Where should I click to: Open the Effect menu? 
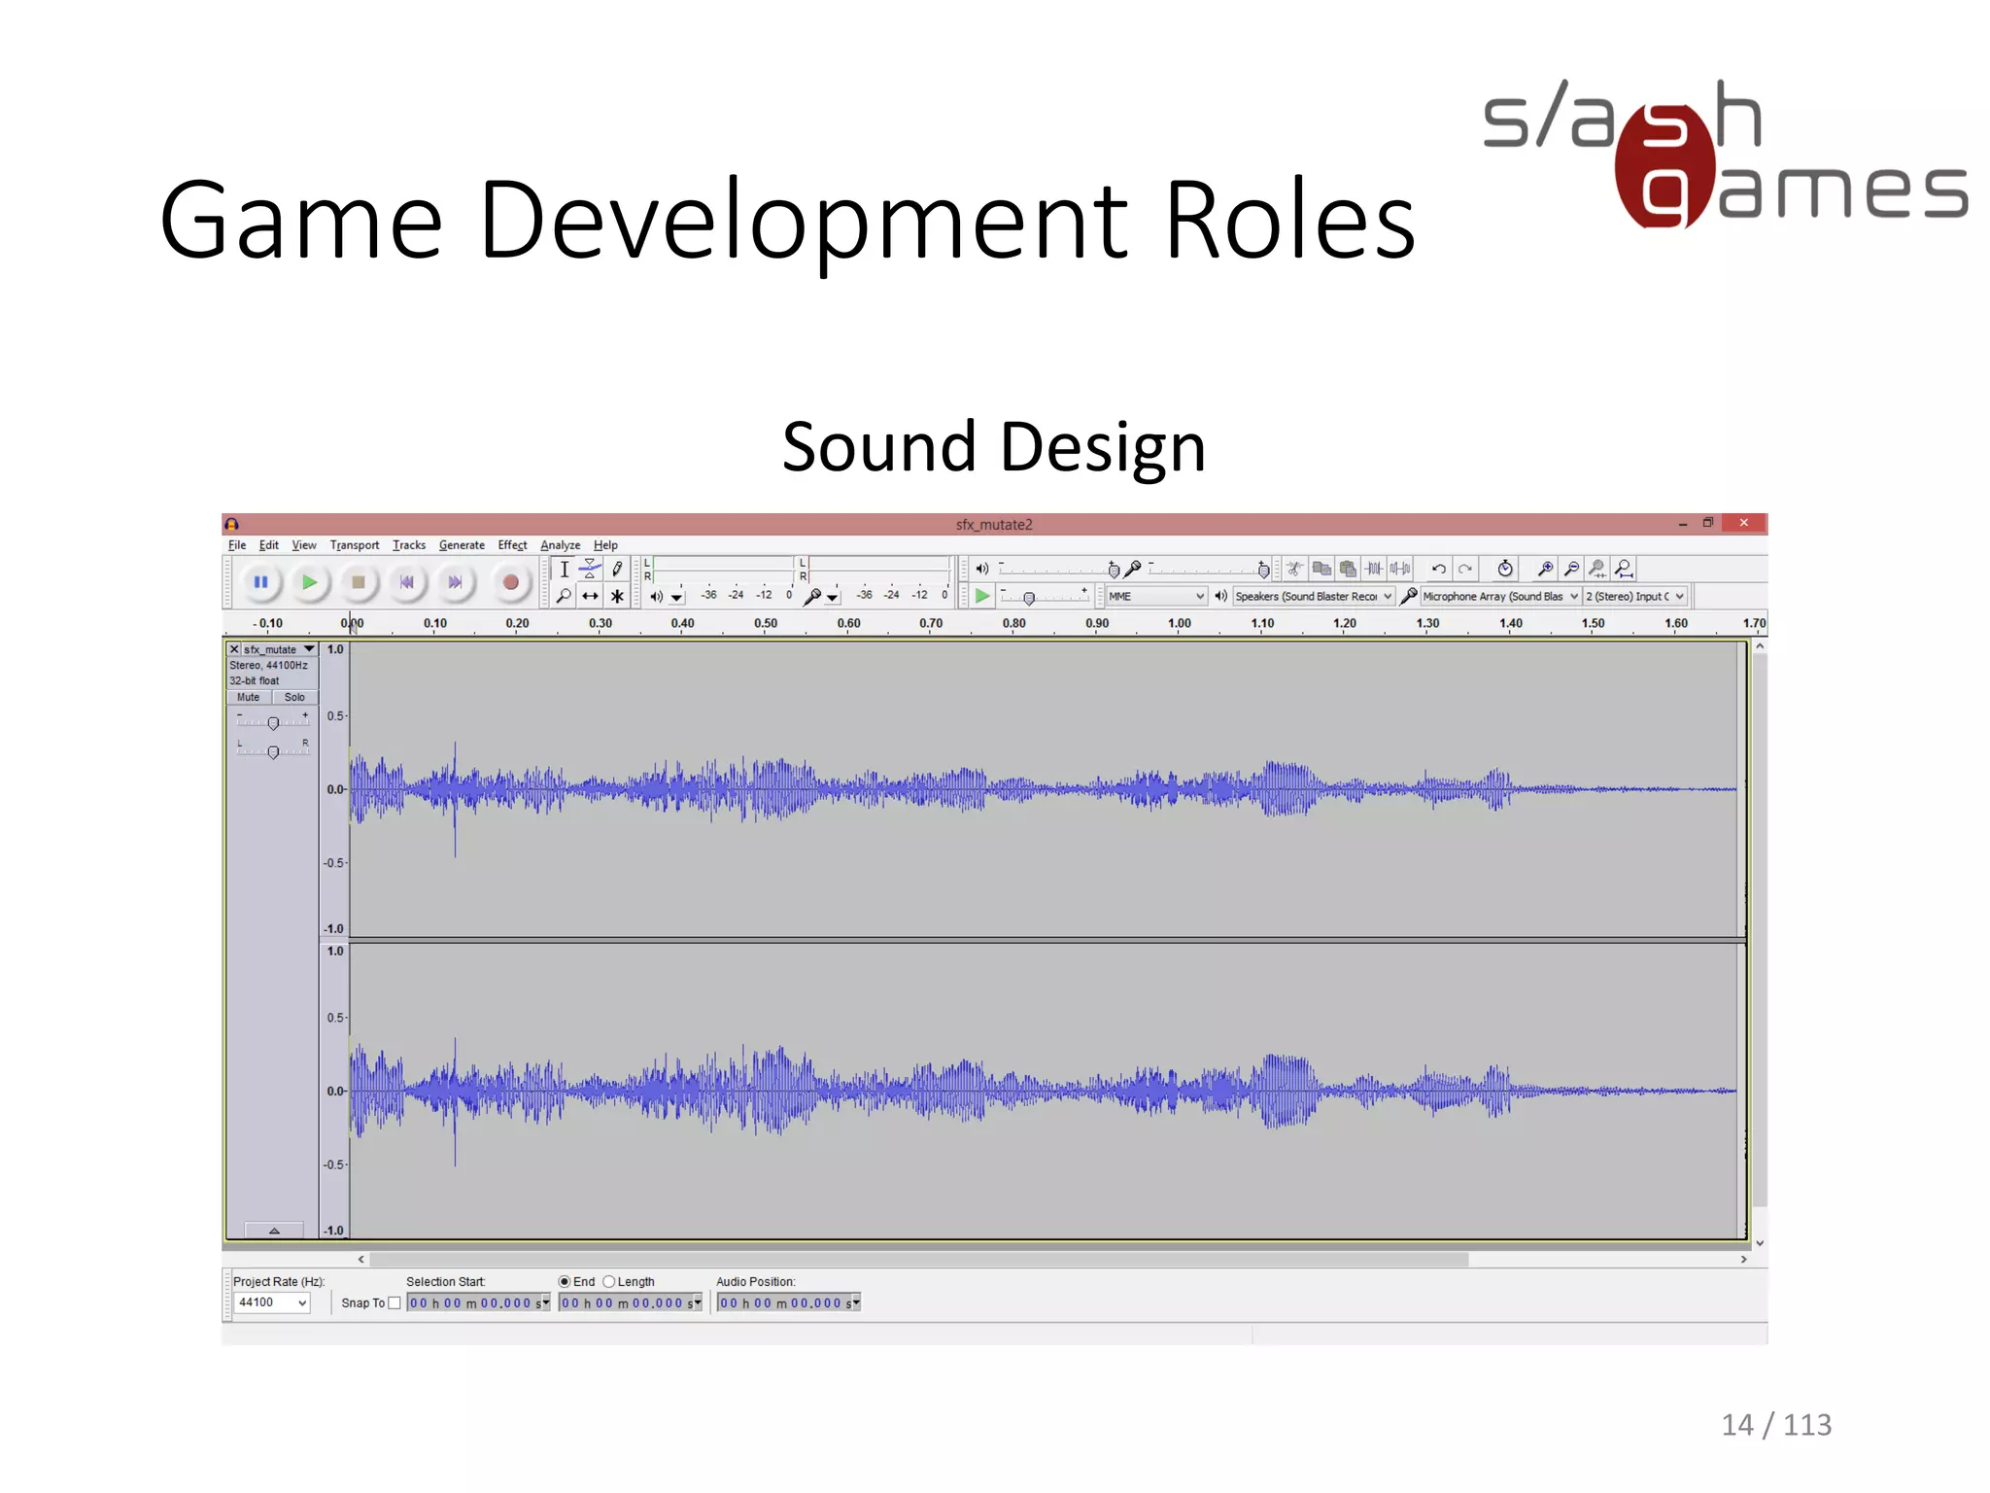pyautogui.click(x=512, y=545)
